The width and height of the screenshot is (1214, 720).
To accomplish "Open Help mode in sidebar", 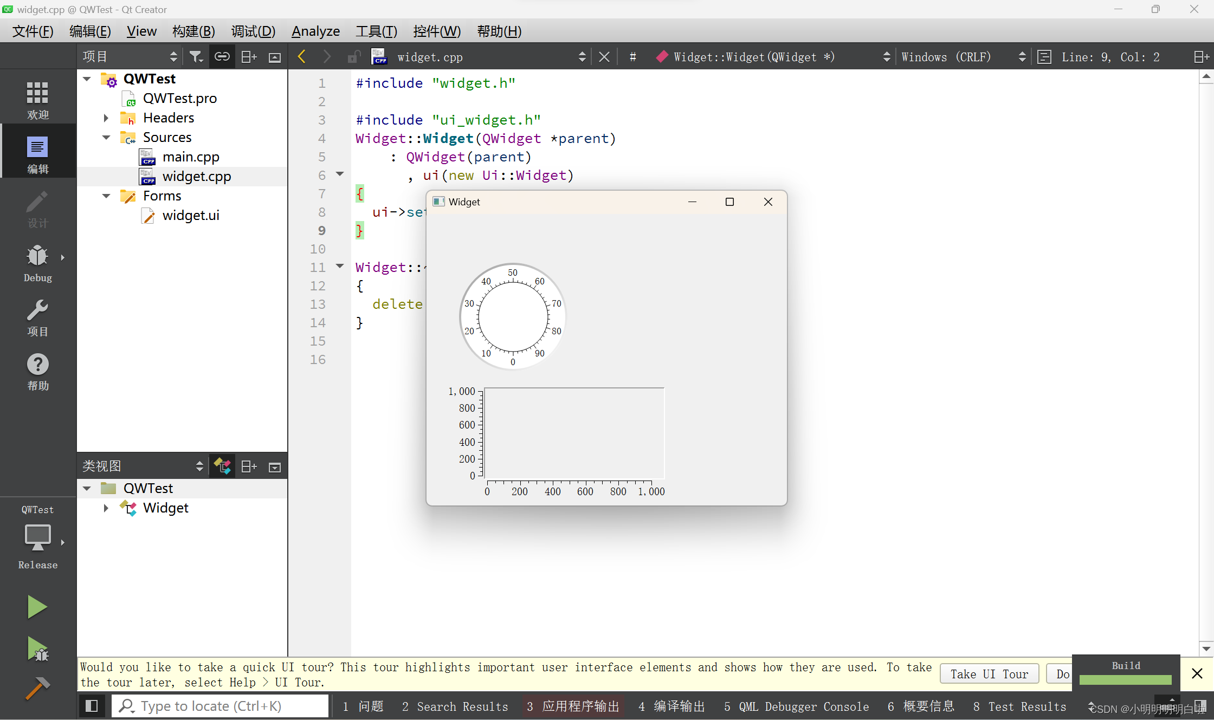I will tap(37, 372).
